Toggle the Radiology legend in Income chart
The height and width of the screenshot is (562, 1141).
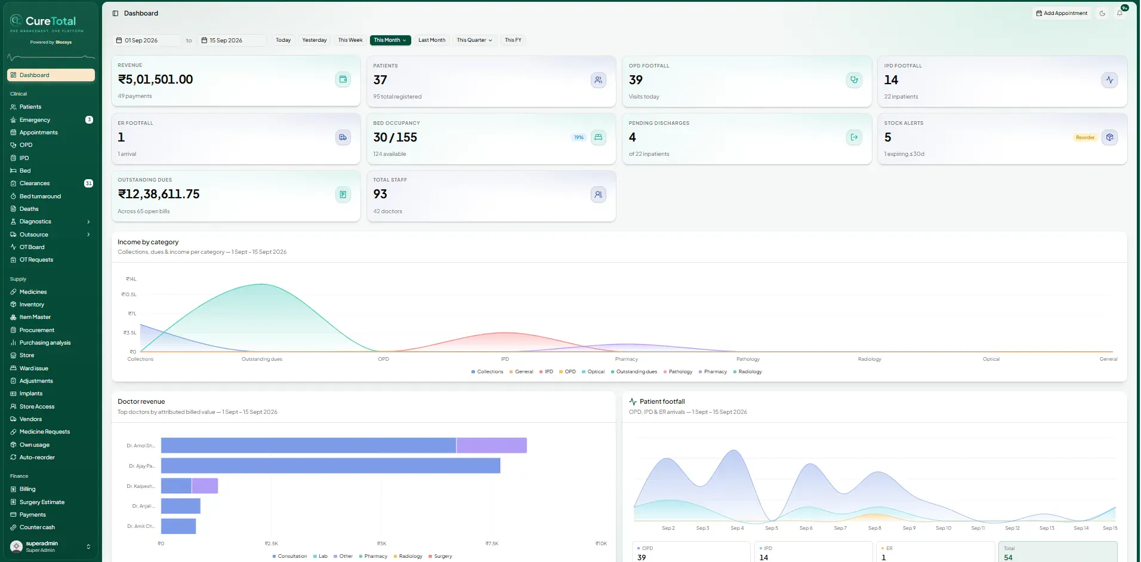pos(747,371)
